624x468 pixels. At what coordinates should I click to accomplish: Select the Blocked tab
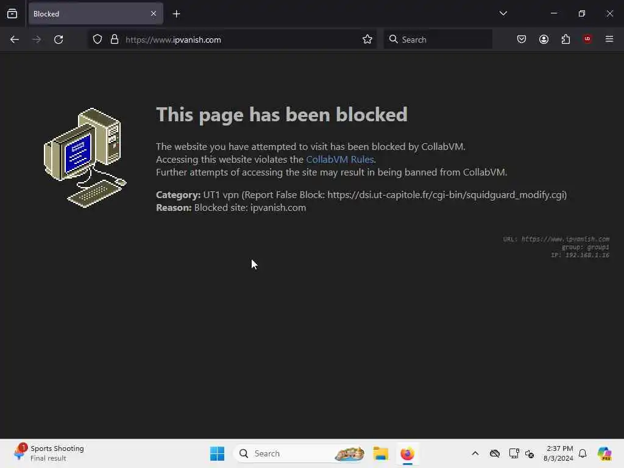(96, 14)
